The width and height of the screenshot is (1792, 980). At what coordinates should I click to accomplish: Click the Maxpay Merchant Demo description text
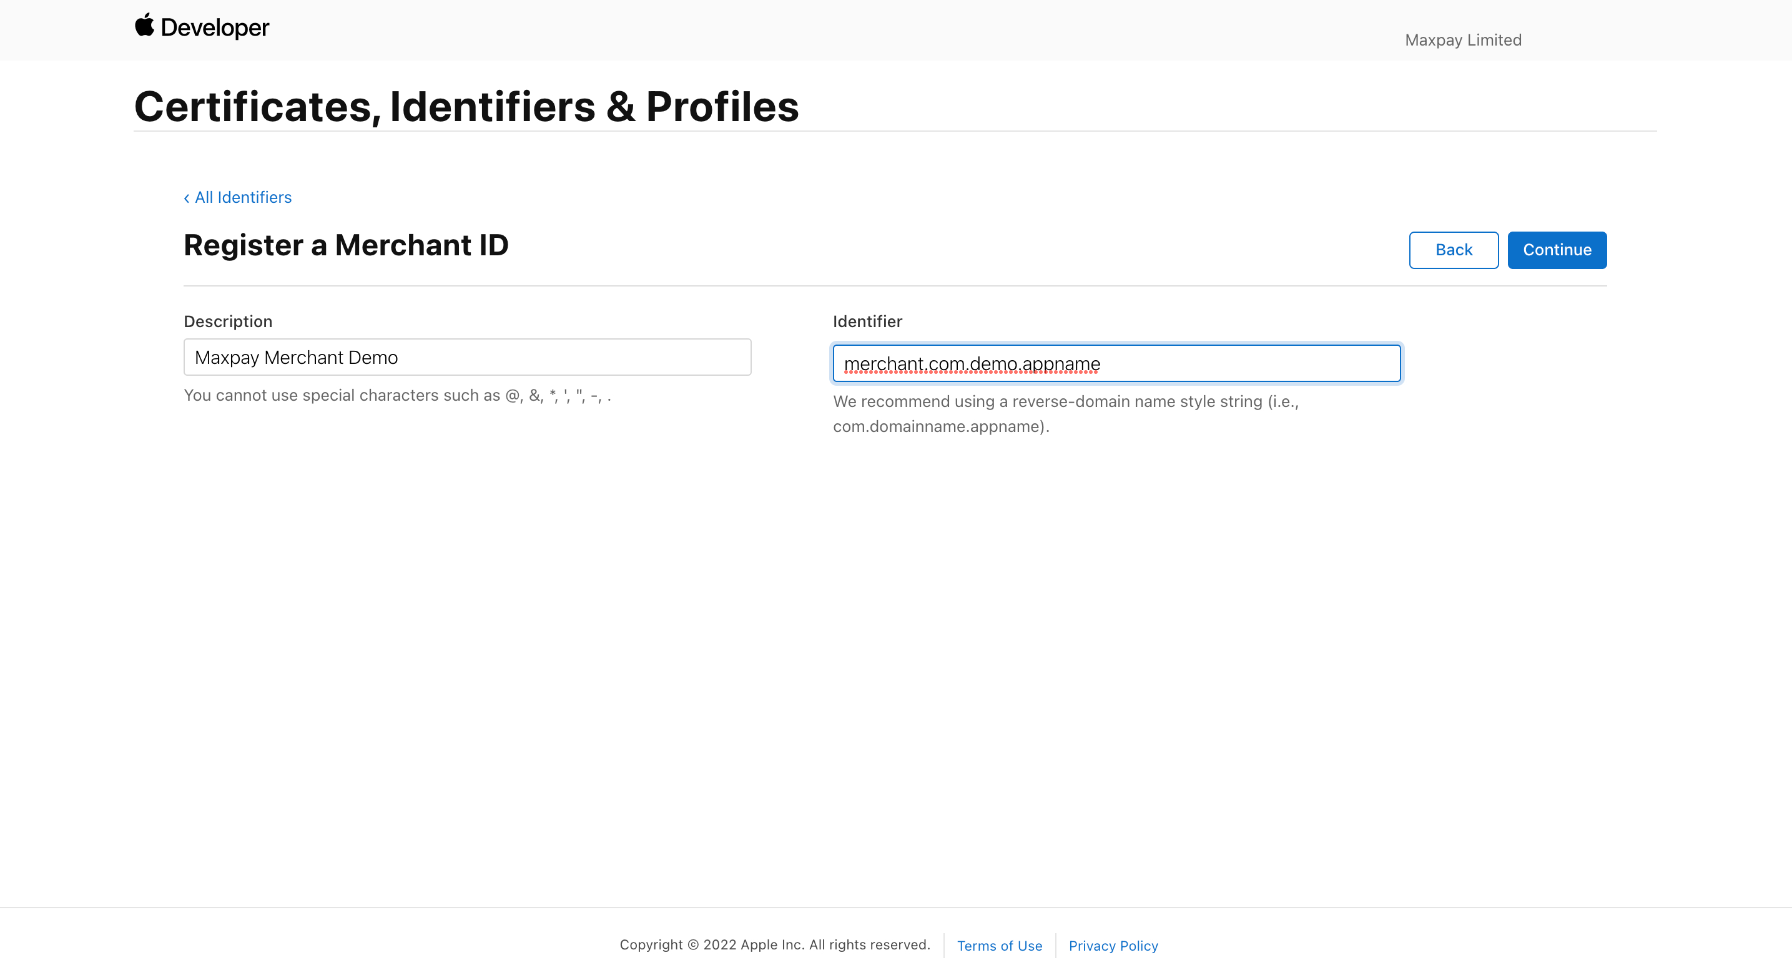tap(297, 358)
